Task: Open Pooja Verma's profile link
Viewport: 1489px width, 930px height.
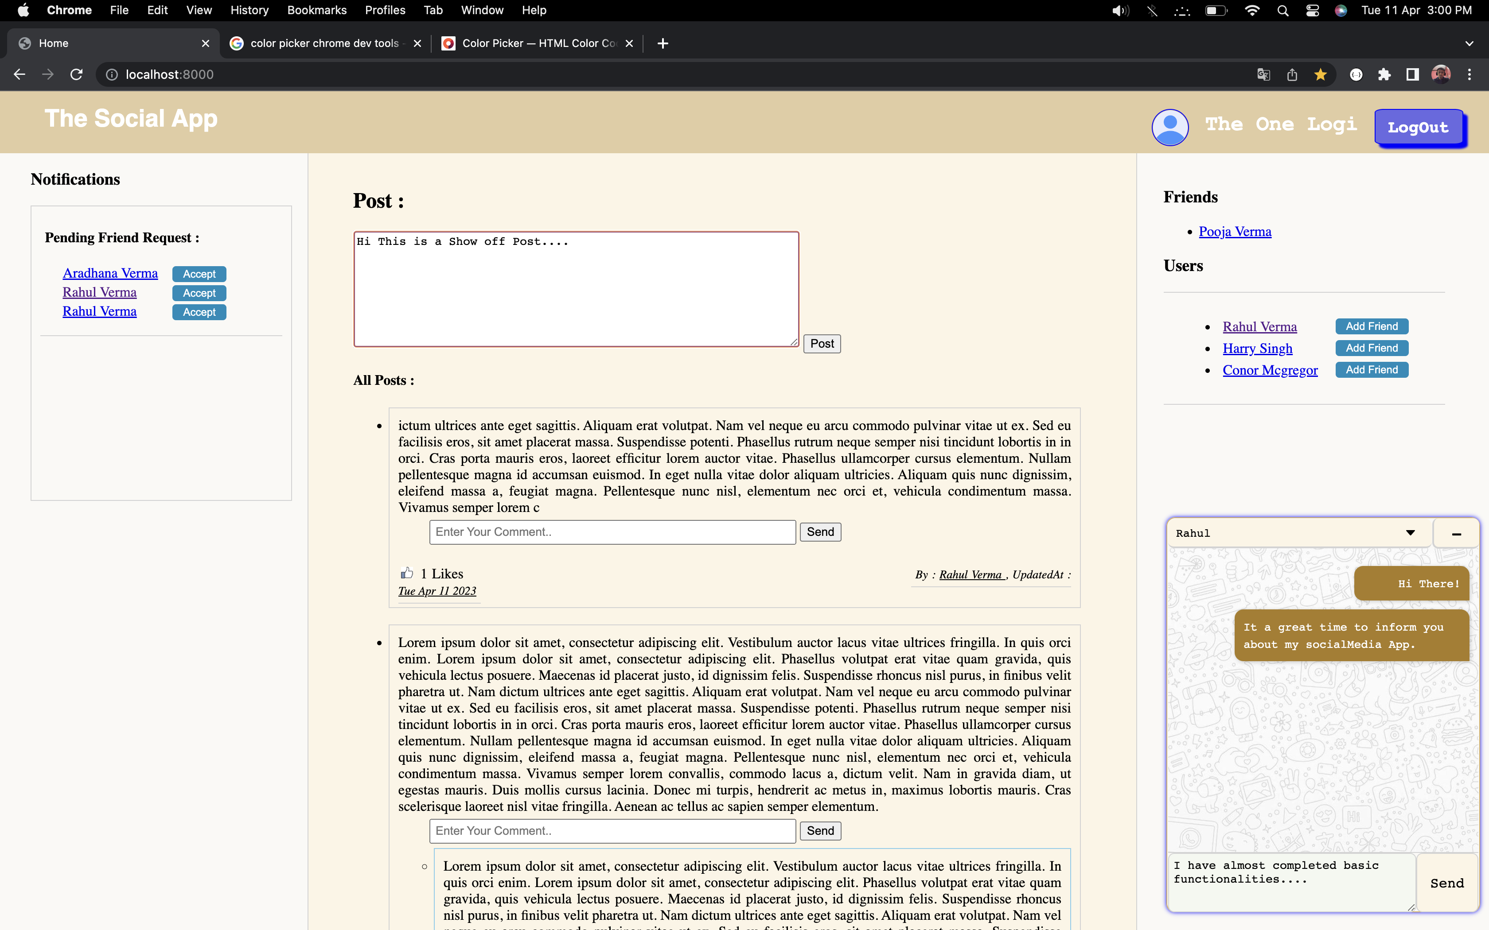Action: point(1235,232)
